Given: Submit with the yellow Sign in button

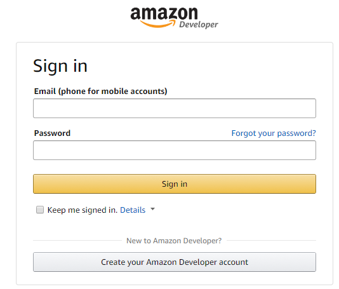Looking at the screenshot, I should tap(175, 184).
